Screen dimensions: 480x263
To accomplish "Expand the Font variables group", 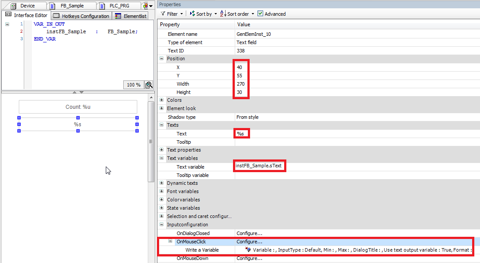I will point(162,191).
